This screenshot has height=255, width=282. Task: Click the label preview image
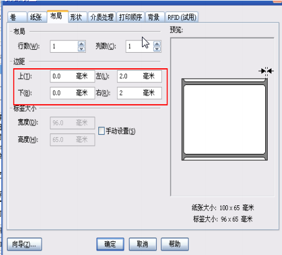tap(225, 119)
